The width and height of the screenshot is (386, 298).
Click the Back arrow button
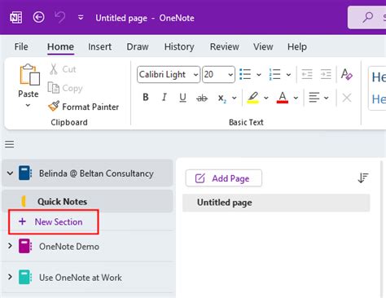click(x=38, y=17)
